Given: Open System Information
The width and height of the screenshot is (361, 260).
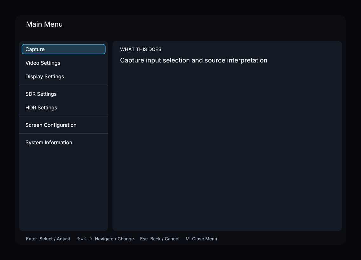Looking at the screenshot, I should coord(64,142).
